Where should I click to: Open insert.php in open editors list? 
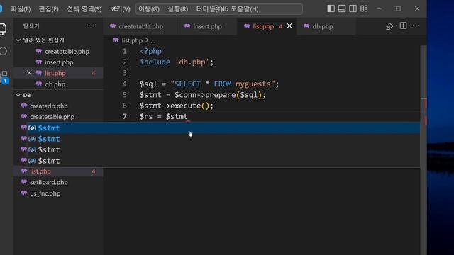click(x=59, y=62)
